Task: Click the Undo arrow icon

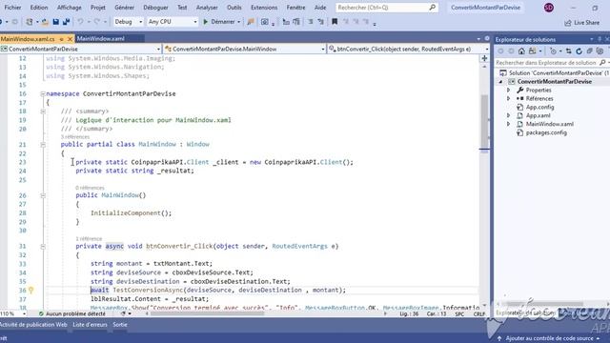Action: (x=80, y=22)
